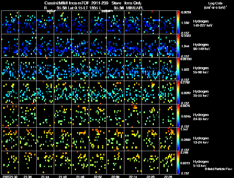Click the colorbar beside Hydrogen 55-90 keV

click(178, 69)
